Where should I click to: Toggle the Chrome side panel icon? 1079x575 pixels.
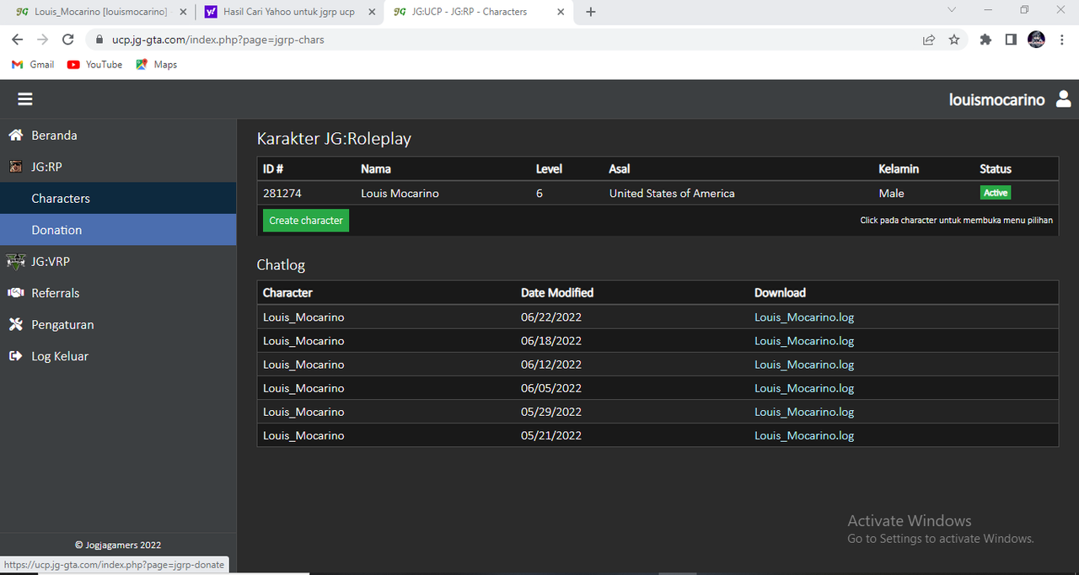point(1011,40)
